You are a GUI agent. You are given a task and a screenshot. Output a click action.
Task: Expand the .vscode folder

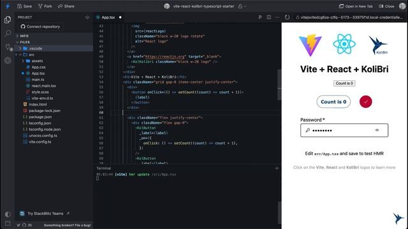tap(54, 48)
